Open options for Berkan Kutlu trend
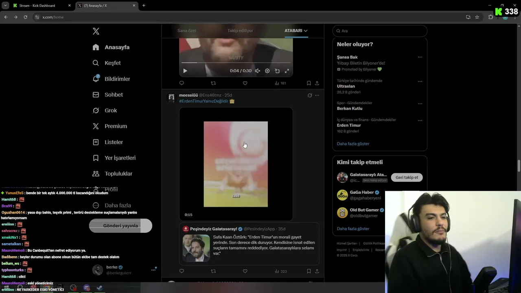The width and height of the screenshot is (521, 293). click(420, 104)
